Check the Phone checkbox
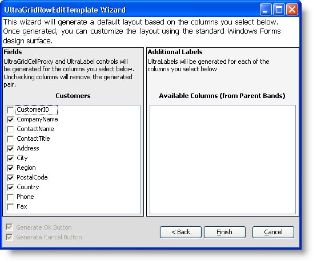 (x=10, y=197)
